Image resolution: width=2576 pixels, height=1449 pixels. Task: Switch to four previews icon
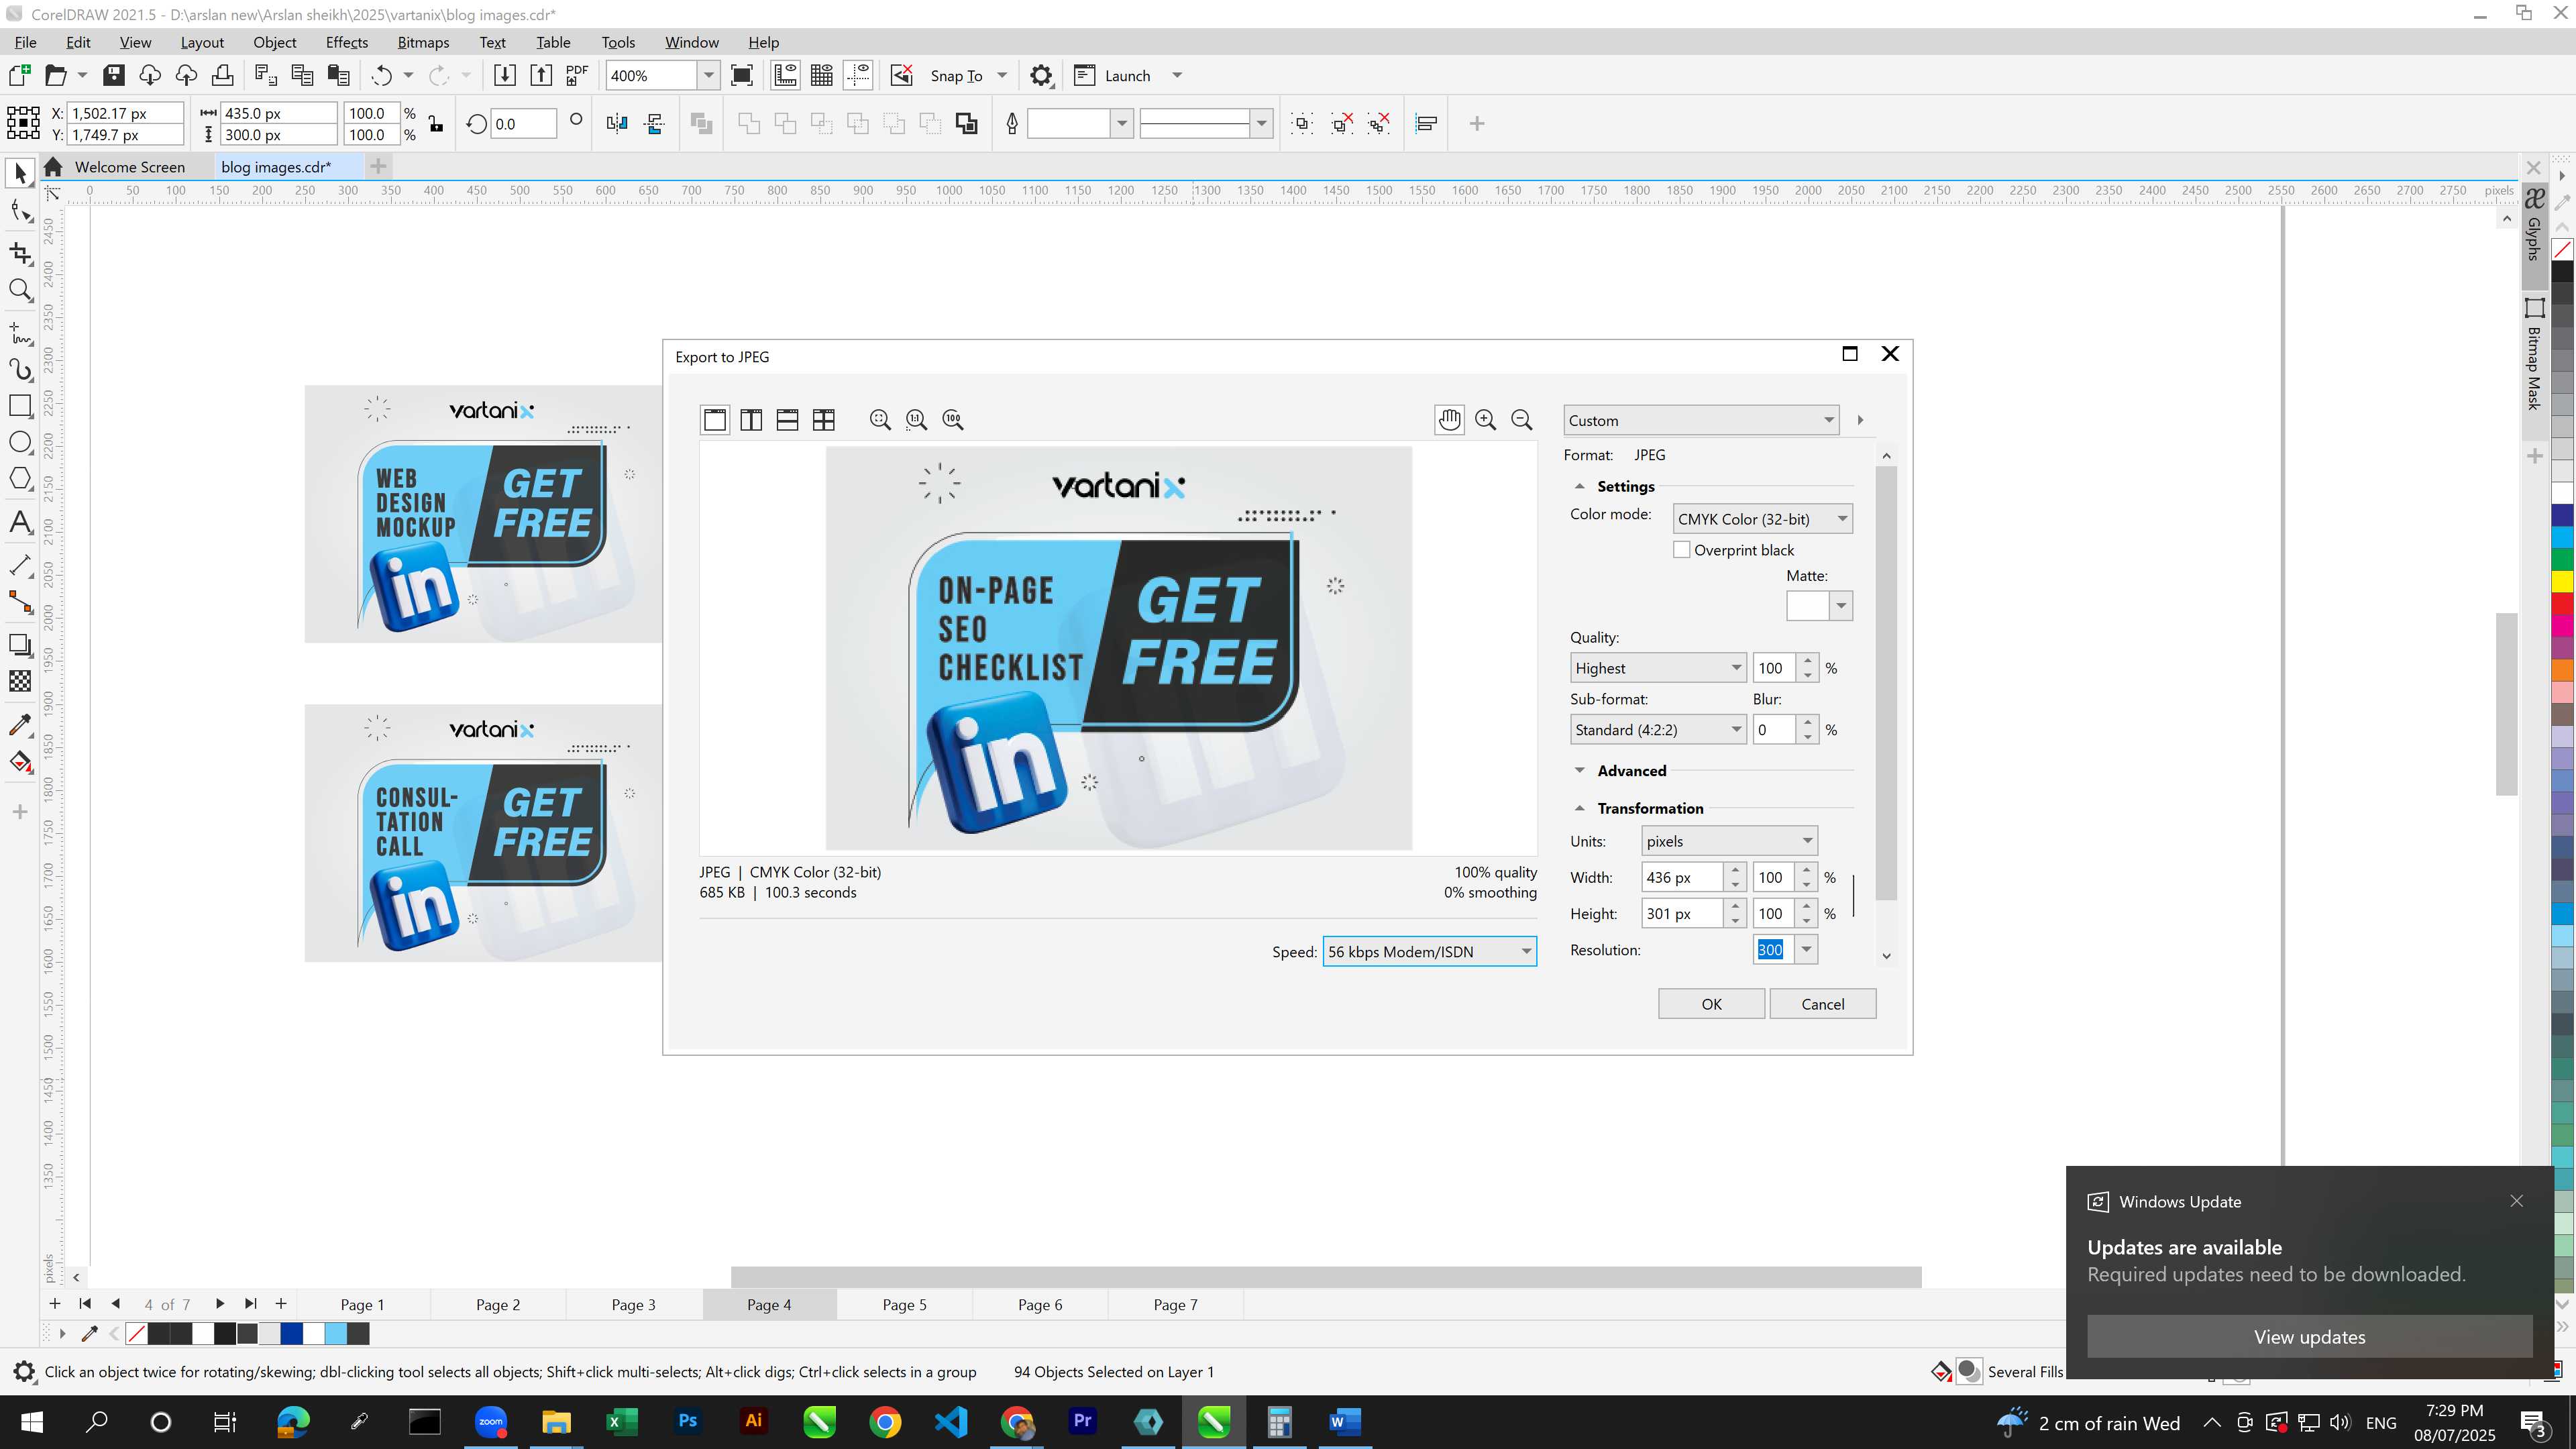(x=824, y=420)
